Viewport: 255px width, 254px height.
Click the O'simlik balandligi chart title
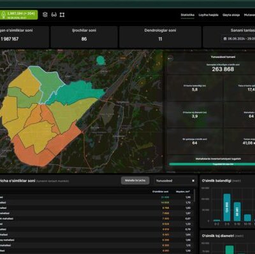[x=217, y=181]
